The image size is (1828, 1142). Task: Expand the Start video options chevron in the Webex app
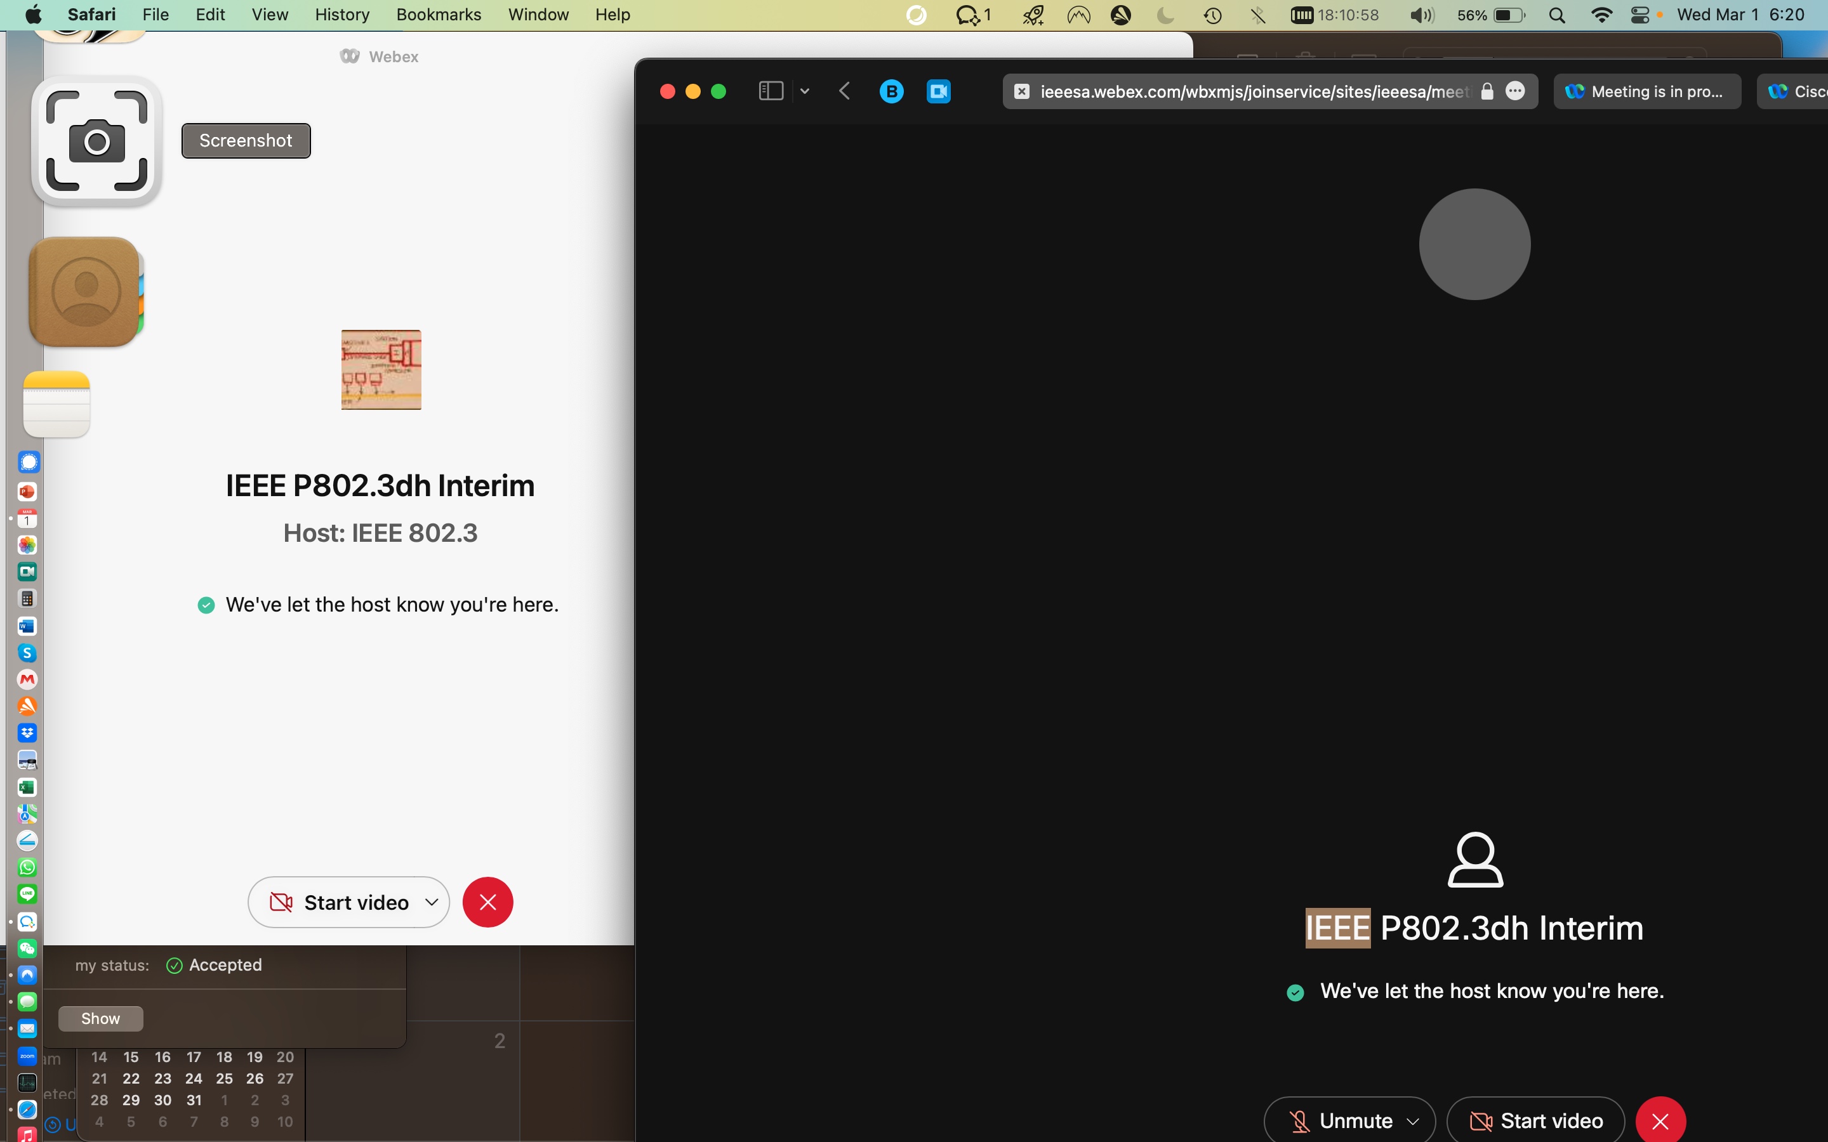point(432,902)
